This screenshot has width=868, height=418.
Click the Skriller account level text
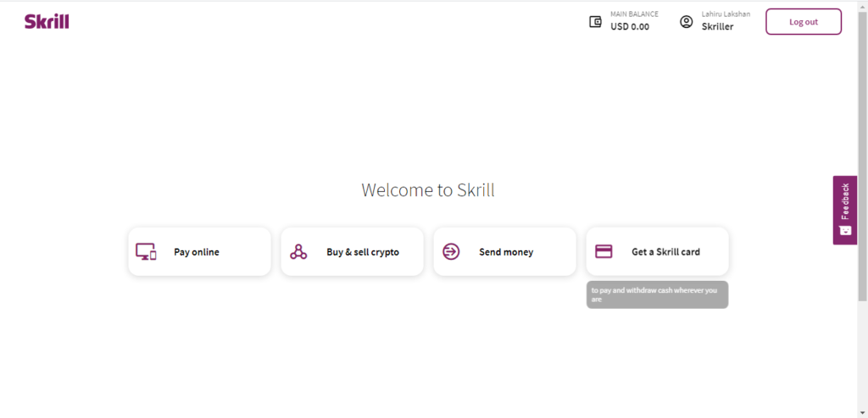pos(717,27)
